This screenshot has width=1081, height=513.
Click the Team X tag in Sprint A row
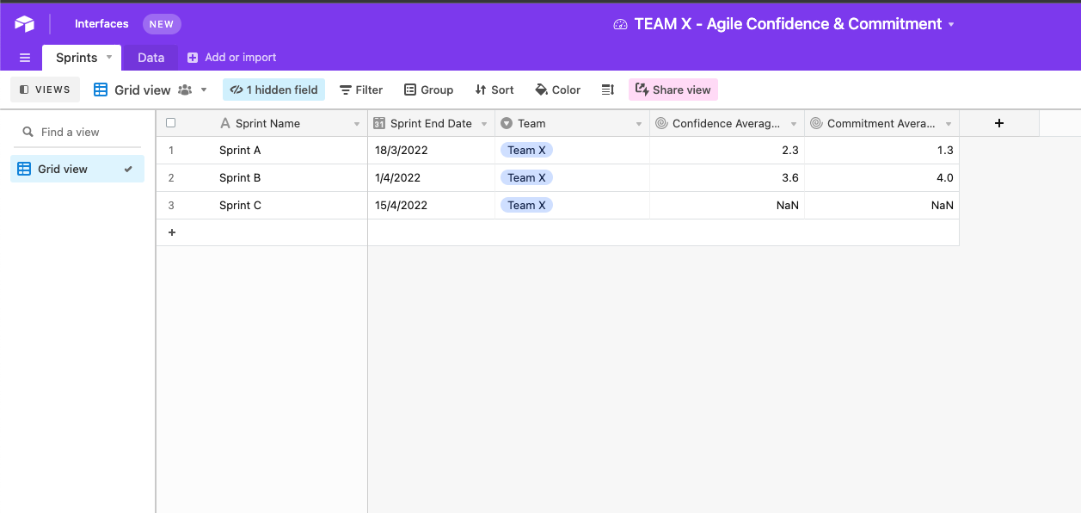point(526,150)
